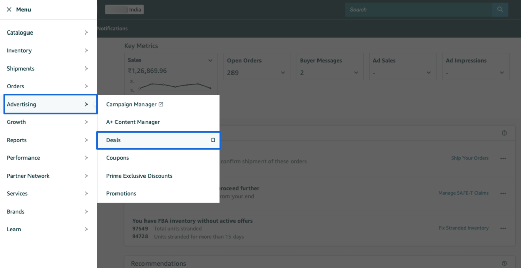Click the ₹1,26,869.96 sales value

click(147, 71)
